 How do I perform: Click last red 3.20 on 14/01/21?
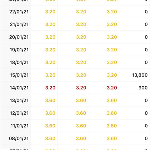click(x=112, y=88)
